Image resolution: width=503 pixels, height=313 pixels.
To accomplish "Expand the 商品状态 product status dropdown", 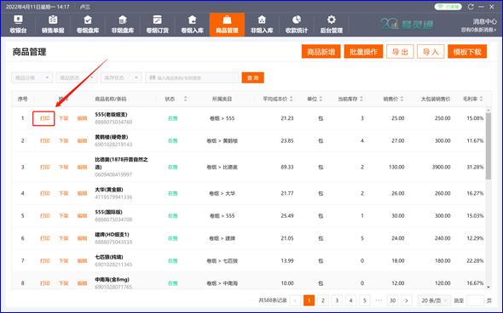I will pos(77,77).
